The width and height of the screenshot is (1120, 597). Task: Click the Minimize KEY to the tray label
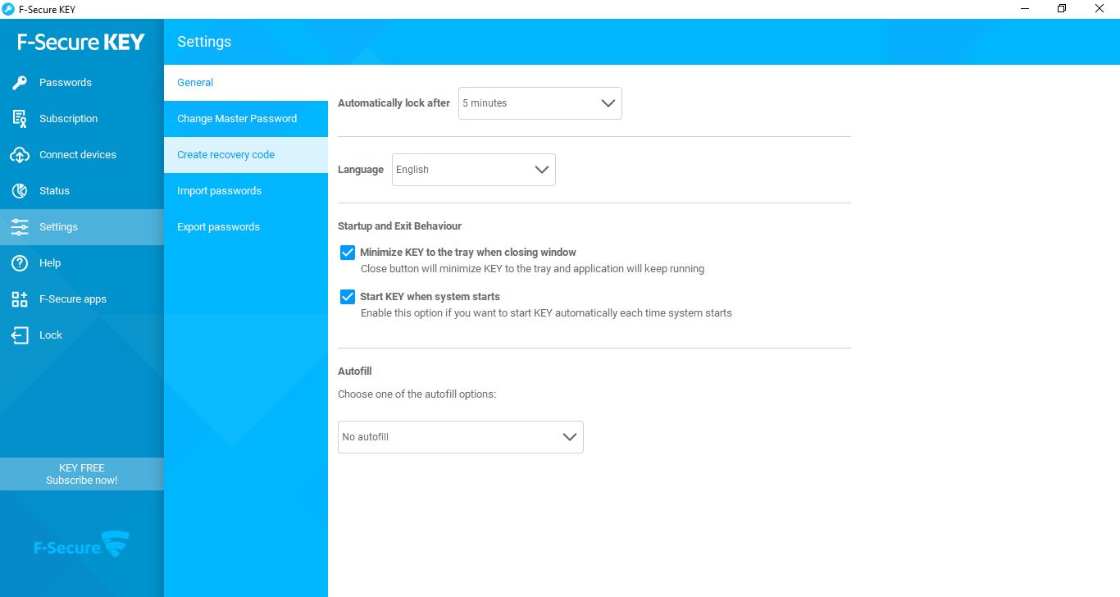468,253
